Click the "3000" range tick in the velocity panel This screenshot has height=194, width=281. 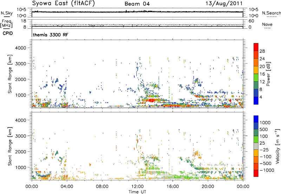click(20, 136)
